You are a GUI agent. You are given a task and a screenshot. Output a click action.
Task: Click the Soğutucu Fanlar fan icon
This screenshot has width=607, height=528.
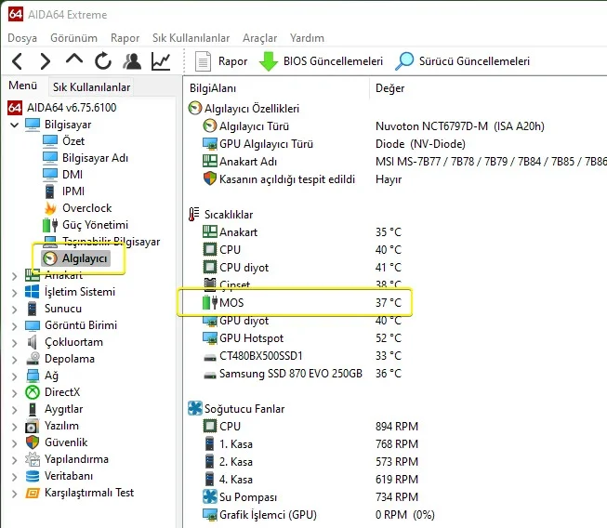[x=195, y=408]
